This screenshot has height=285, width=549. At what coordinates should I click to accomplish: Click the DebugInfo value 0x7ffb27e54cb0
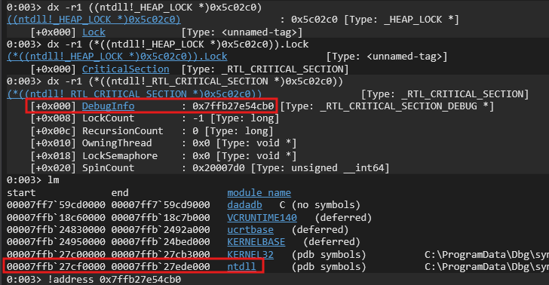[233, 106]
